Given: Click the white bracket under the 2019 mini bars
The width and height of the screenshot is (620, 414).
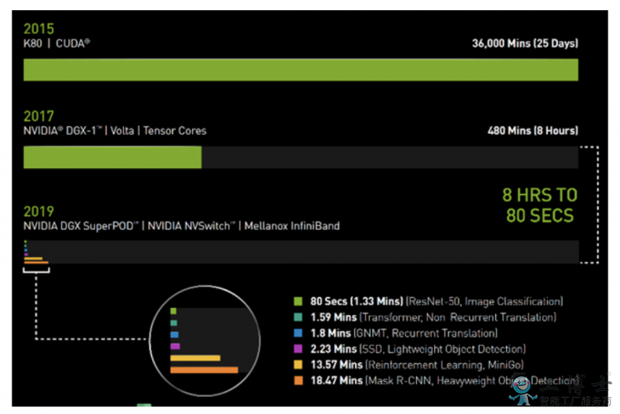Looking at the screenshot, I should click(x=36, y=269).
